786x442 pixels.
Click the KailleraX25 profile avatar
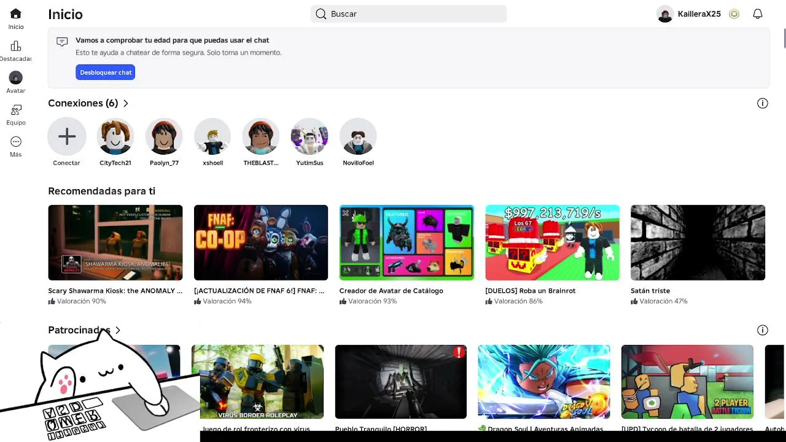tap(665, 14)
